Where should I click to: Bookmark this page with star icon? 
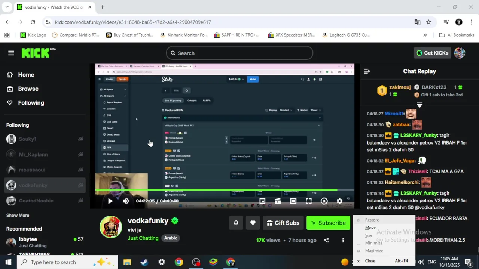429,22
